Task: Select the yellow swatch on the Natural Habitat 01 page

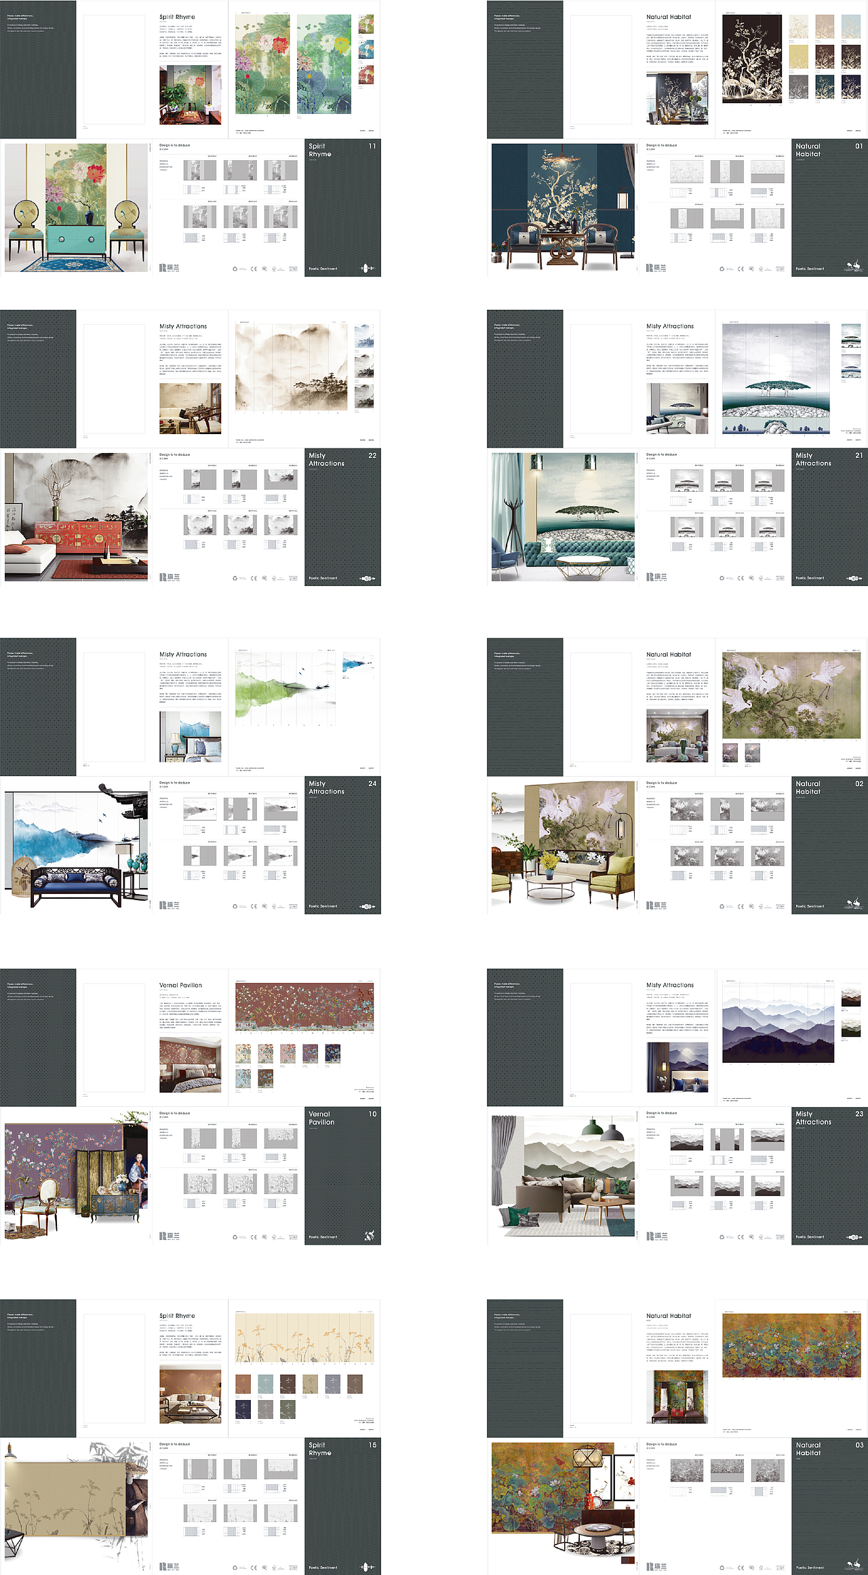Action: point(798,56)
